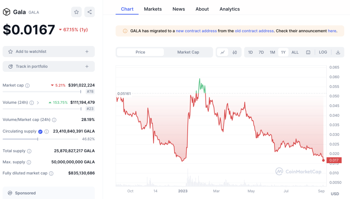Select the 1M time range
350x199 pixels.
(x=272, y=52)
